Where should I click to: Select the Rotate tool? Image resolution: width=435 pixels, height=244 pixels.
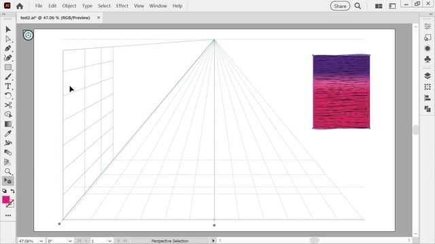click(x=8, y=96)
